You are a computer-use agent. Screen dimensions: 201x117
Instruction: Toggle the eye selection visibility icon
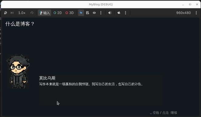(x=94, y=13)
